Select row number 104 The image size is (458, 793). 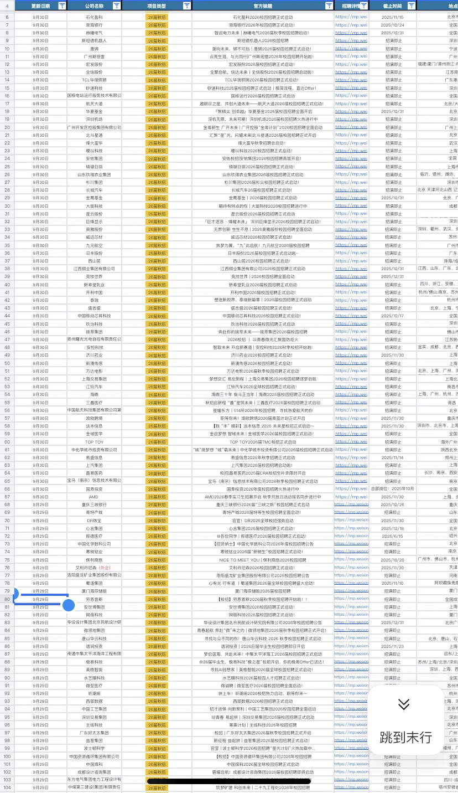click(7, 787)
